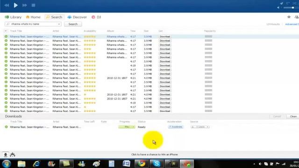Download the result with three-star availability
This screenshot has width=299, height=168.
tap(165, 49)
